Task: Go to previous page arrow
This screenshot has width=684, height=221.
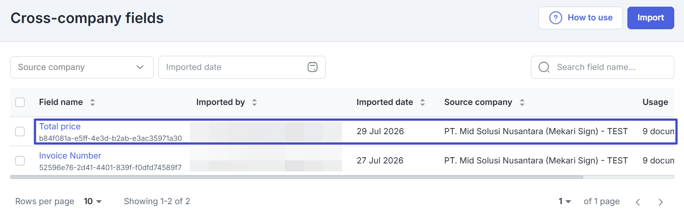Action: [638, 202]
